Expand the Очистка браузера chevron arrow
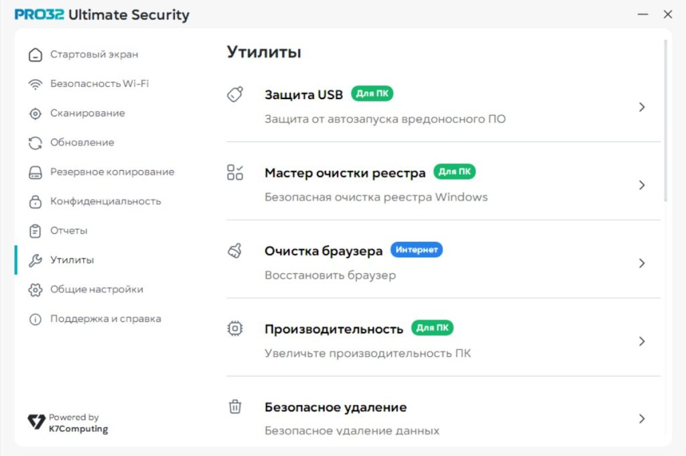 642,263
